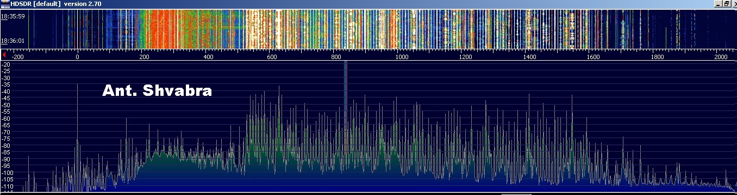
Task: Click the -60 dB level label
Action: [x=7, y=119]
